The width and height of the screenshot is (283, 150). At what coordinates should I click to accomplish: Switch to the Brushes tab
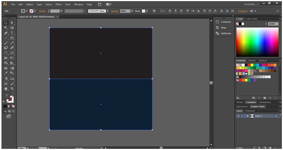click(x=252, y=61)
